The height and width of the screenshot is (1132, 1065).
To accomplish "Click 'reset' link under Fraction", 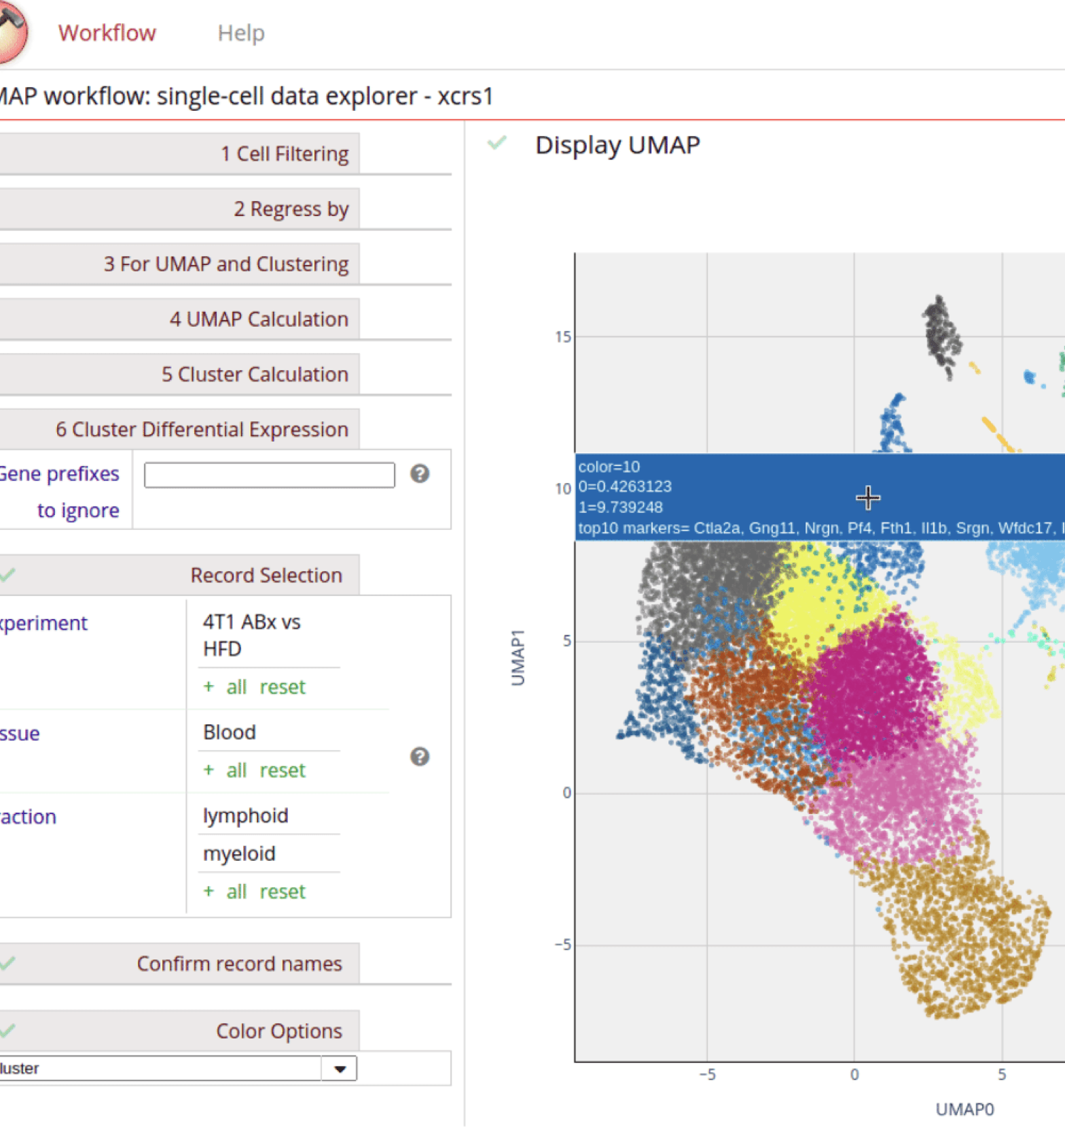I will tap(283, 891).
